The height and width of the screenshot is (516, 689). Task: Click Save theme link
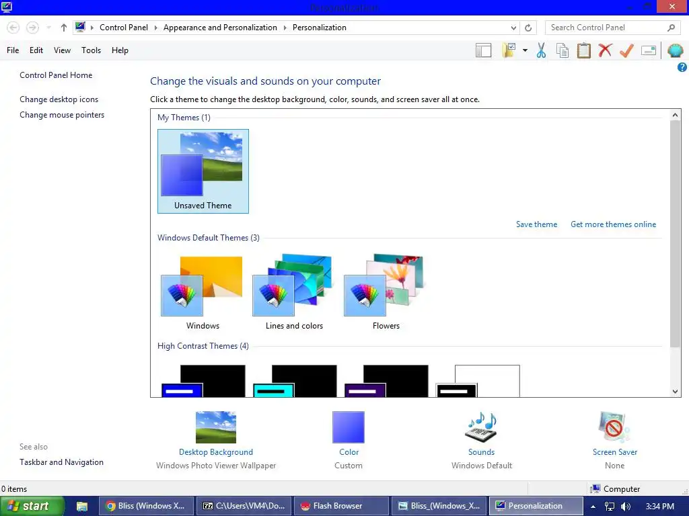[x=536, y=224]
